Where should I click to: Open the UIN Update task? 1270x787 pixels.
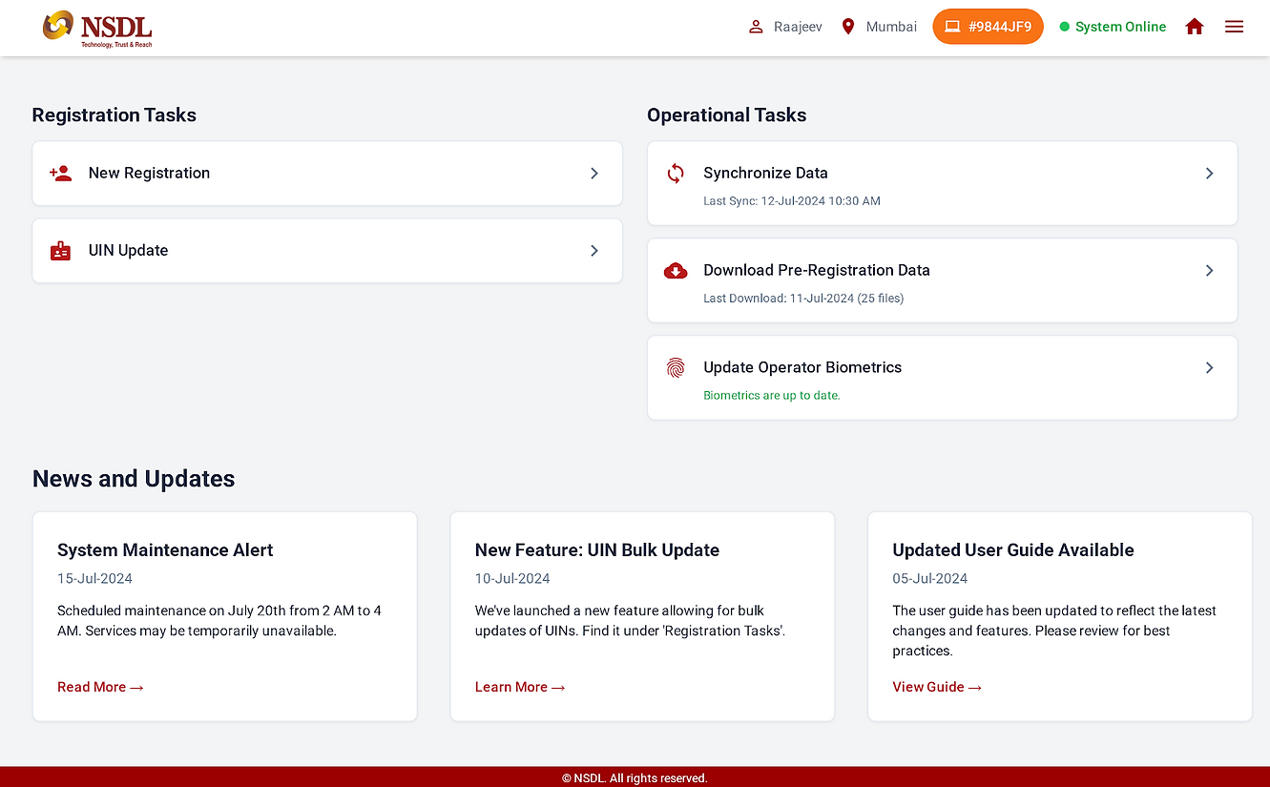tap(327, 251)
